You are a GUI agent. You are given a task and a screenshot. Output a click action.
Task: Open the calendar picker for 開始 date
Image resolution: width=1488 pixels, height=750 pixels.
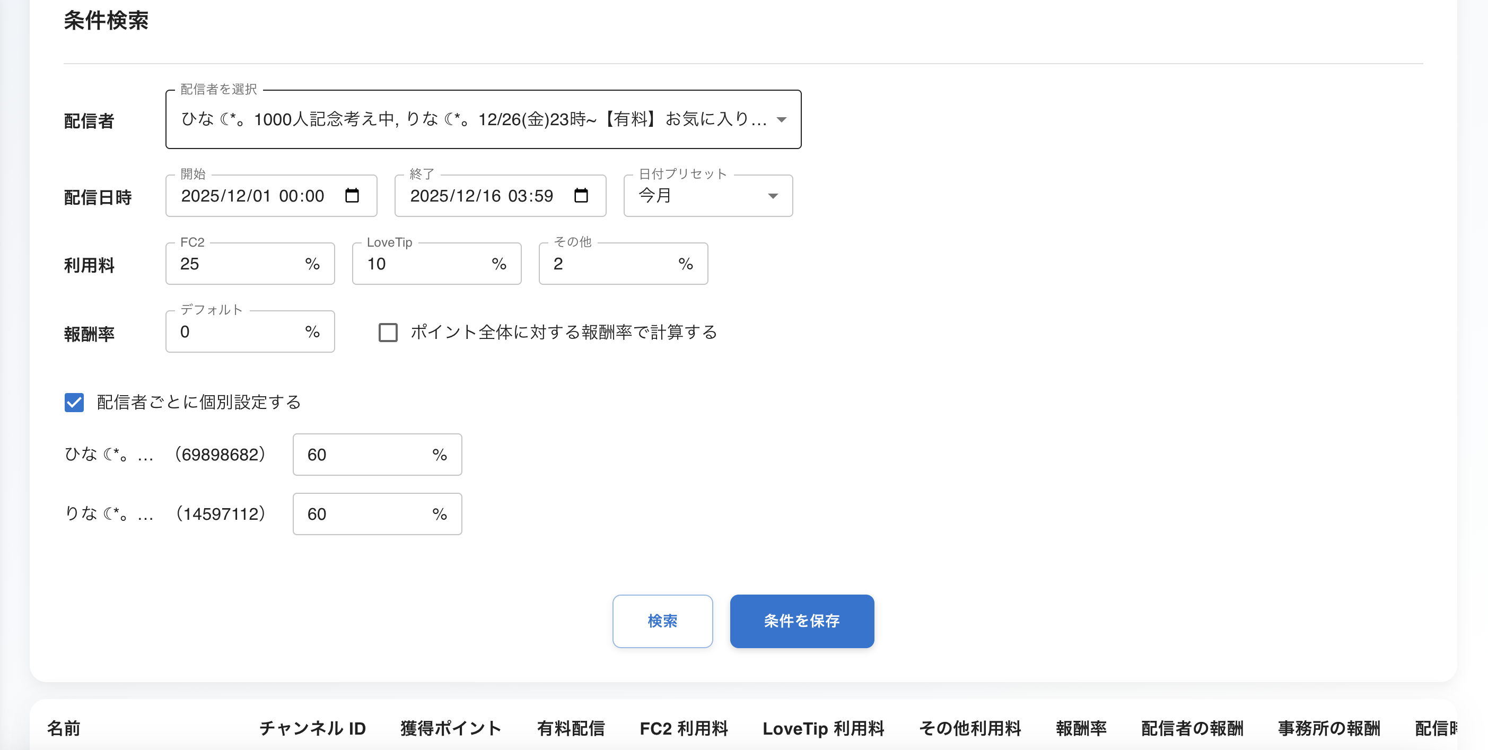pos(351,195)
